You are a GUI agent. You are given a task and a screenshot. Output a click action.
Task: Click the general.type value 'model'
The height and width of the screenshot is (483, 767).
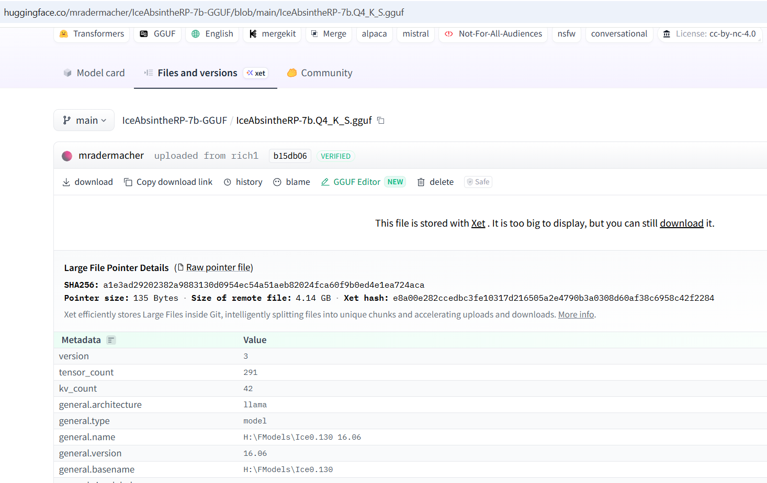pos(255,421)
